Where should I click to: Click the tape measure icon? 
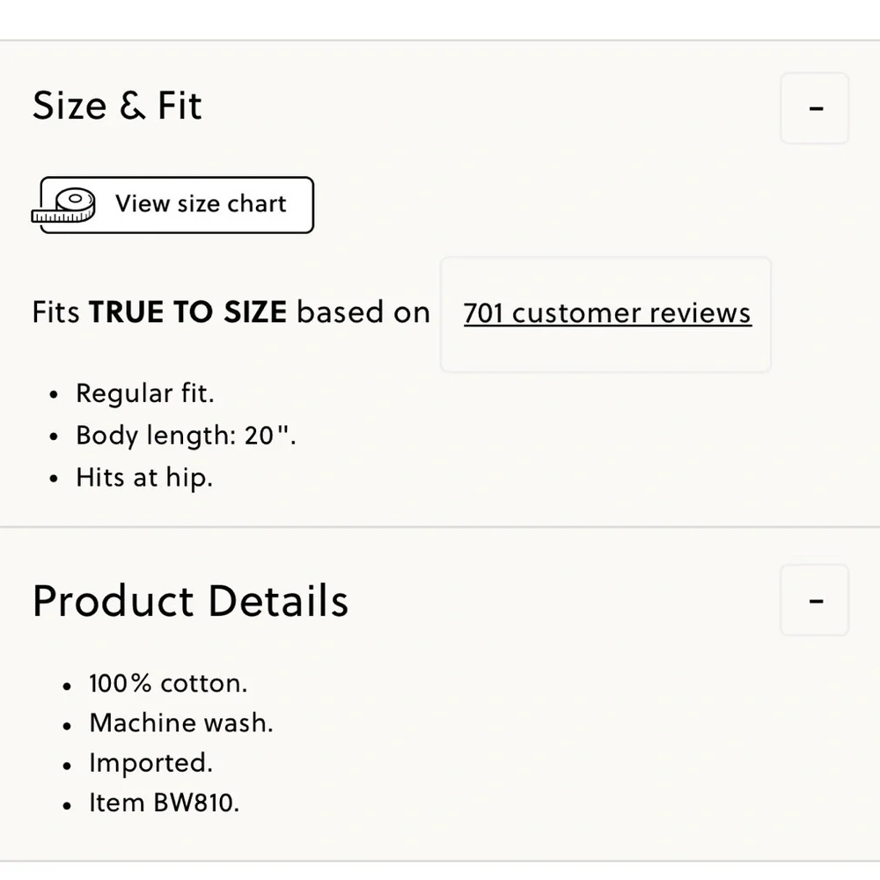[65, 206]
